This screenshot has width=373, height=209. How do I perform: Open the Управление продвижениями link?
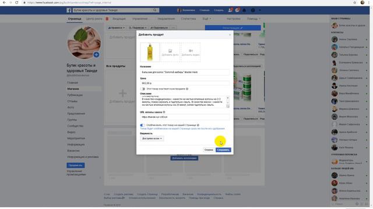point(76,173)
